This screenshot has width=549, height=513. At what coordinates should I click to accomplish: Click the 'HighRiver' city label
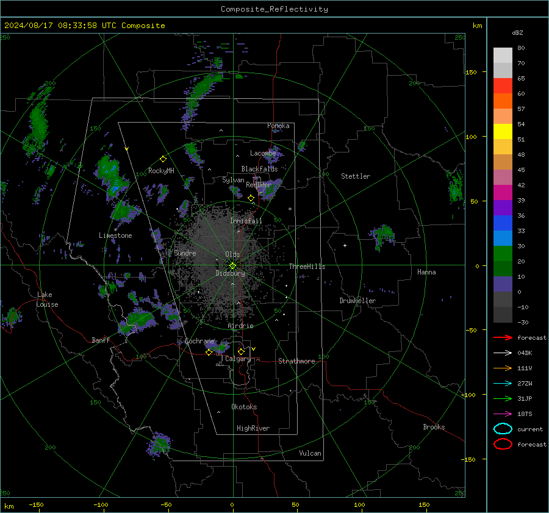coord(253,428)
